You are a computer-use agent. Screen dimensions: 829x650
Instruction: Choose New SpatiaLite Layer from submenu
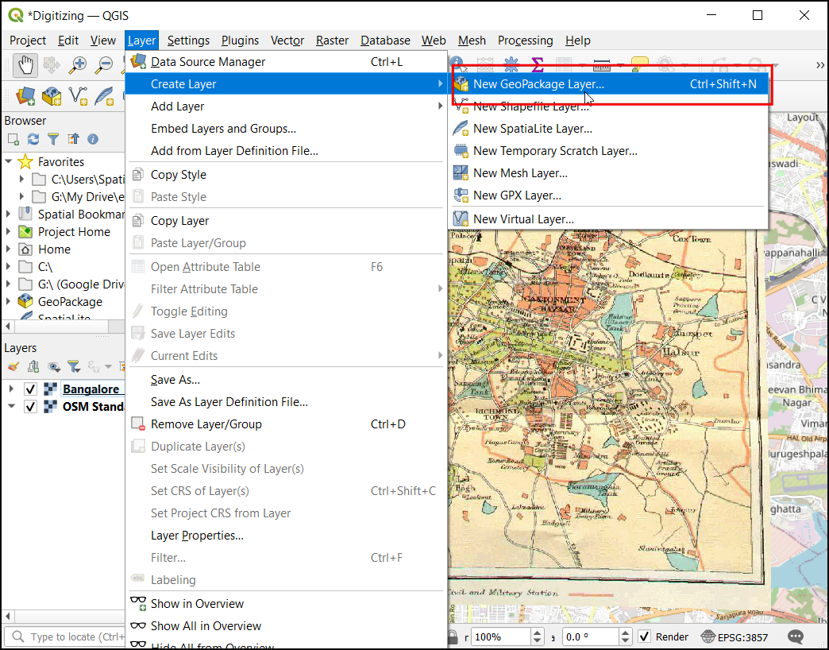coord(608,129)
